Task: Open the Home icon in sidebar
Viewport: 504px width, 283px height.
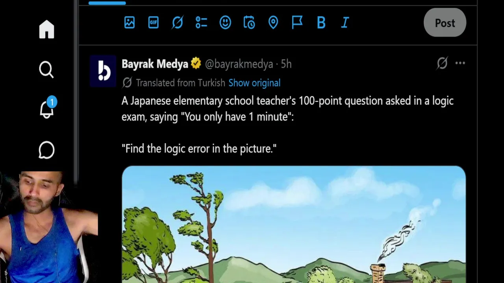Action: [x=46, y=29]
